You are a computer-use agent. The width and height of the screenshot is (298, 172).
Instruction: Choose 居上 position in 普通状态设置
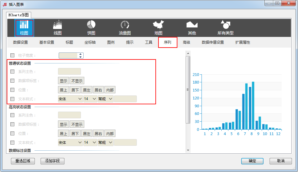point(64,90)
